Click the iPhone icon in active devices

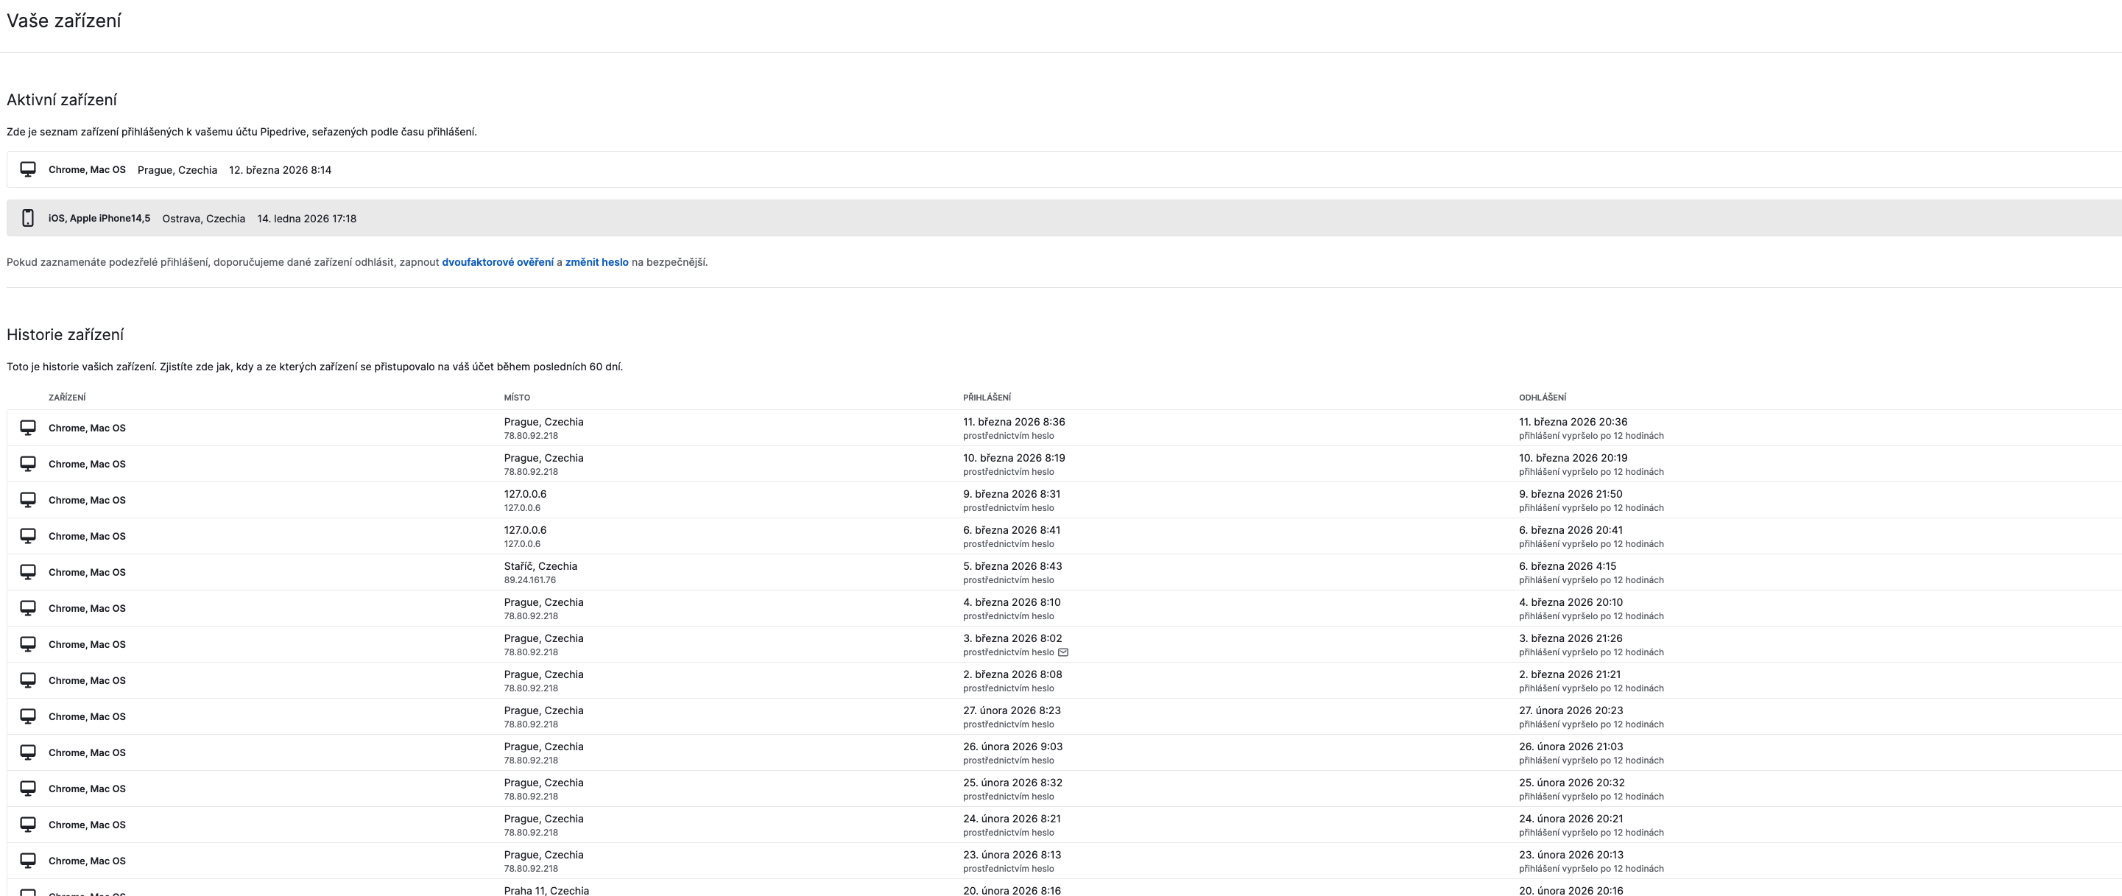[x=28, y=218]
